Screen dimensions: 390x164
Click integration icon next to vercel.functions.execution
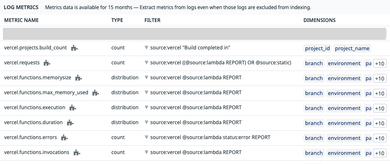click(x=72, y=108)
